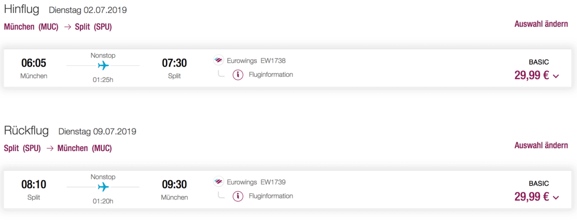The height and width of the screenshot is (220, 577).
Task: Click the airplane icon for the Hinflug
Action: tap(103, 65)
